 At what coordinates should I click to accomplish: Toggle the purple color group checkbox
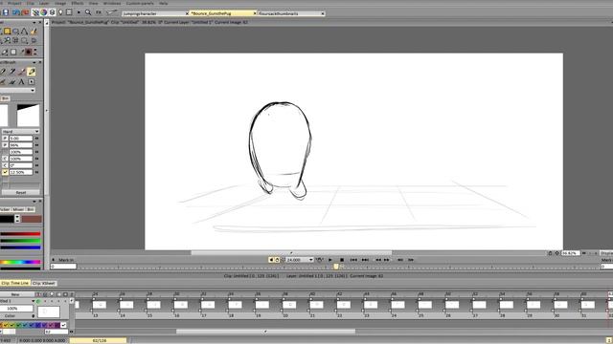pyautogui.click(x=57, y=325)
